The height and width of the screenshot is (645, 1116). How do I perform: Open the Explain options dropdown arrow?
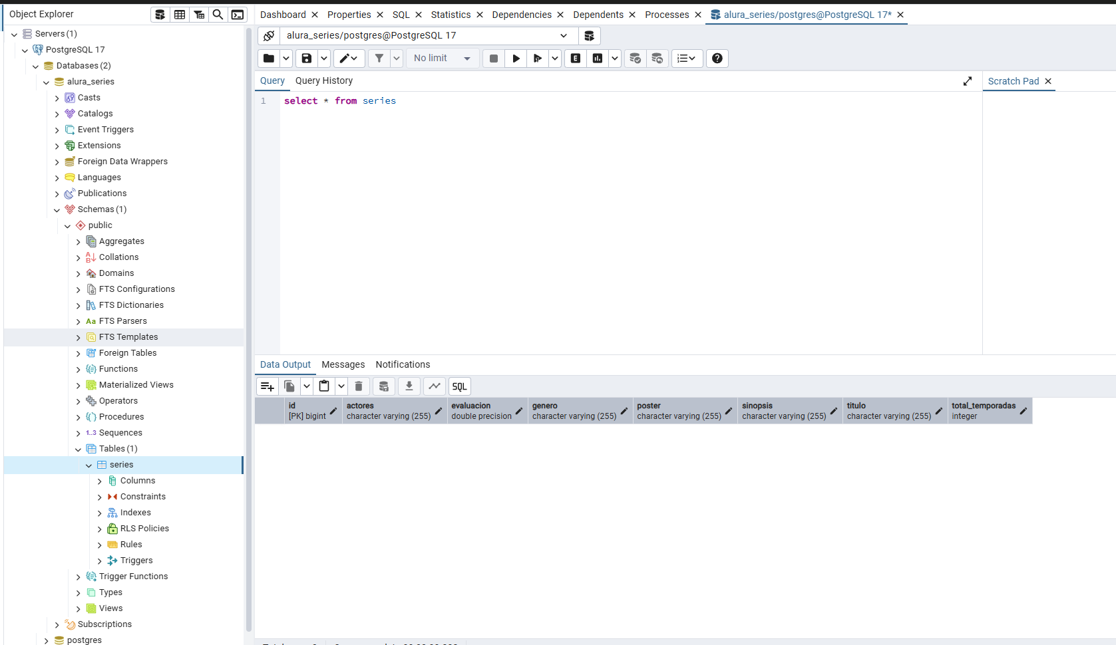pyautogui.click(x=615, y=59)
